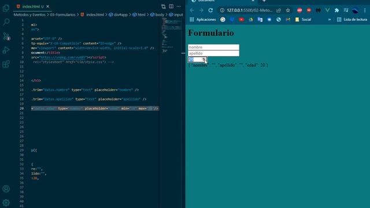This screenshot has width=370, height=208.
Task: Click the unpkg vue script URL link
Action: coord(62,57)
